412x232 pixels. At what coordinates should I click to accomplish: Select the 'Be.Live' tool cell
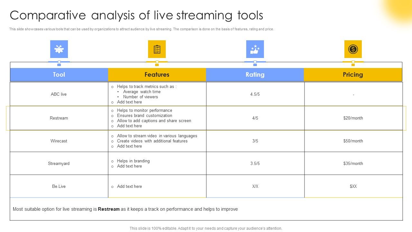point(59,186)
